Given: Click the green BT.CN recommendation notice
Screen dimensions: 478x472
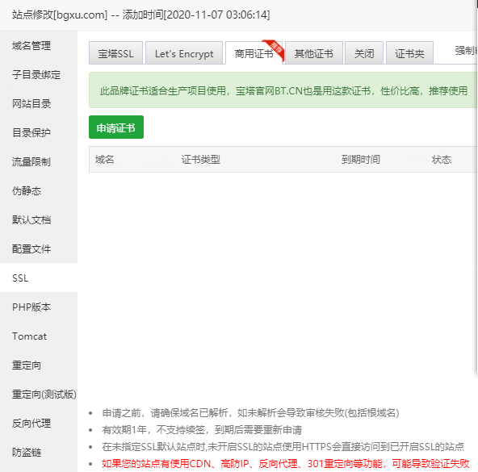Looking at the screenshot, I should (283, 90).
